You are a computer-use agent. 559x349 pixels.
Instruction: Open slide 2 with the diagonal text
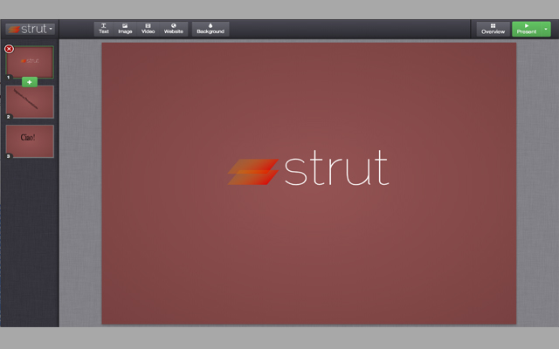[x=31, y=101]
